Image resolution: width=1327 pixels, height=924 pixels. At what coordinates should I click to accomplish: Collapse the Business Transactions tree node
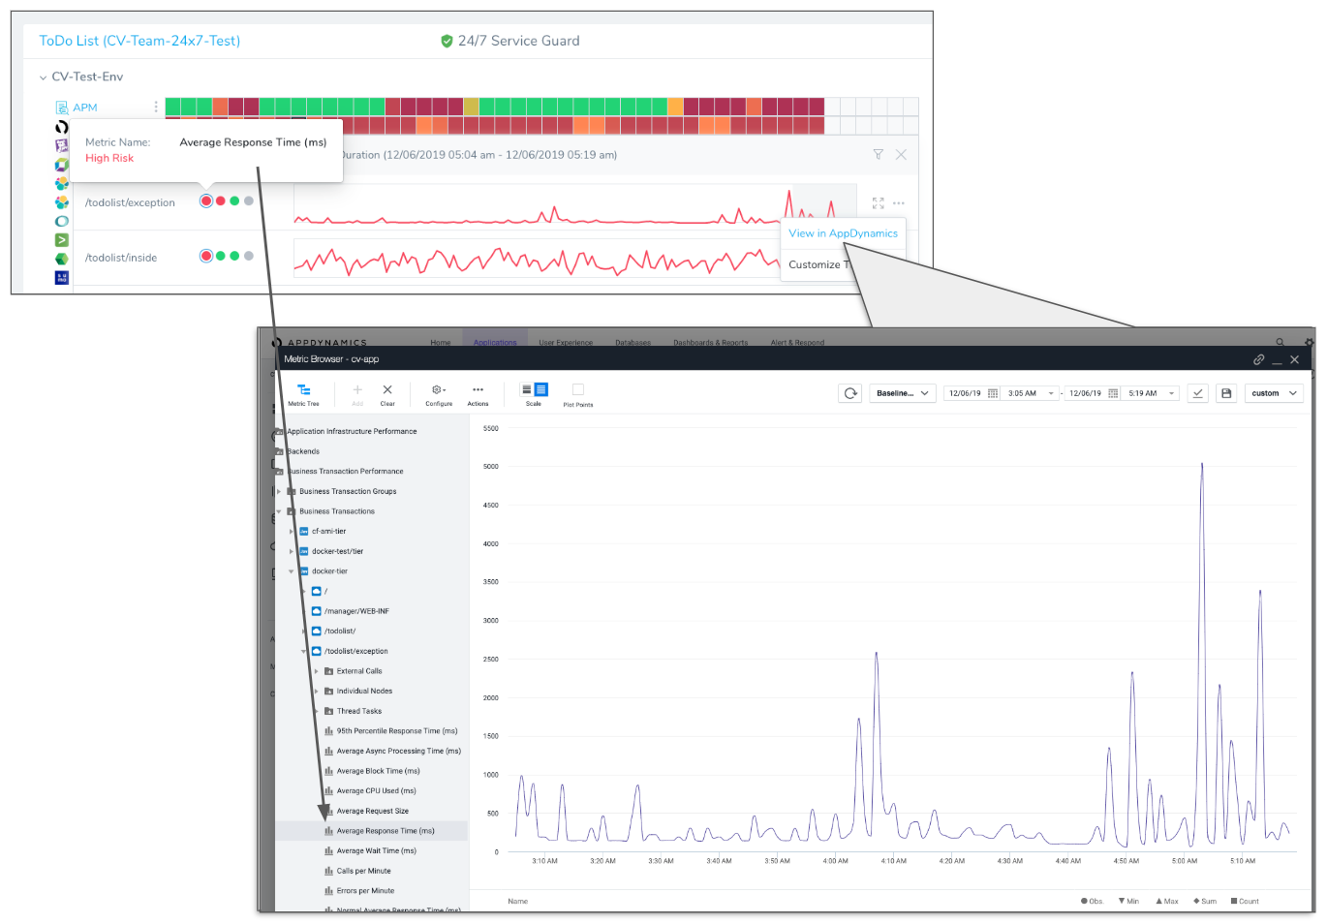point(279,511)
